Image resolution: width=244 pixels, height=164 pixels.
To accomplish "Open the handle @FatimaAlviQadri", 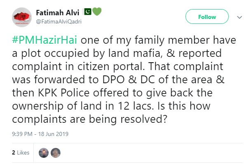I will [59, 21].
